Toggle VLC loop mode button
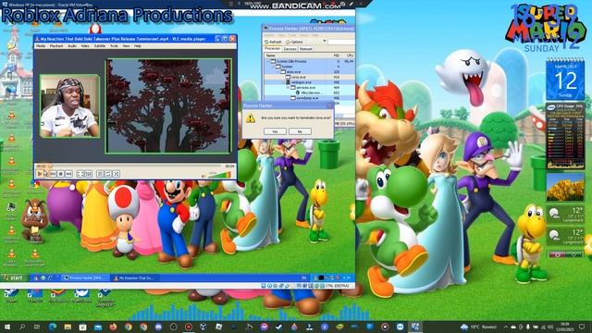This screenshot has width=592, height=333. tap(108, 174)
